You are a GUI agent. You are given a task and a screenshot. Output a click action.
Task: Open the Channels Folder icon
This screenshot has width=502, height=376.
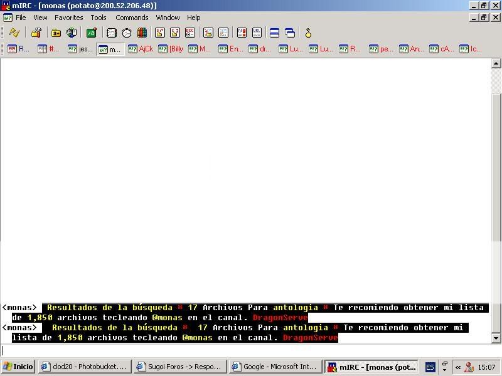pos(56,33)
